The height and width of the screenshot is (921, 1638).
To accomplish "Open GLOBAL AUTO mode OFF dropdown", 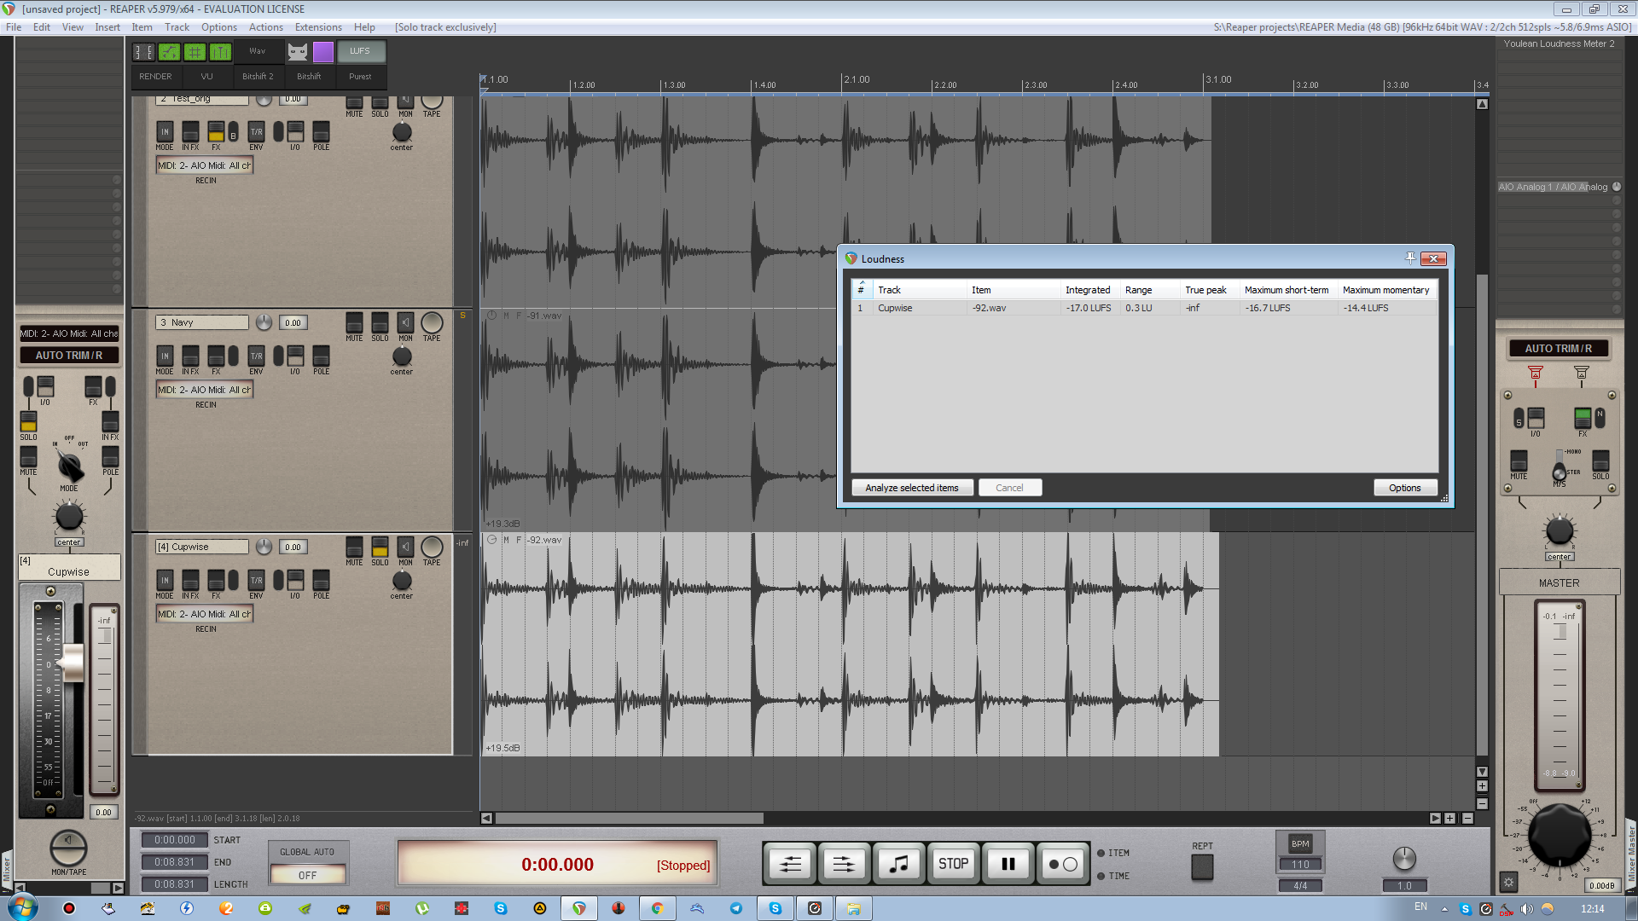I will click(307, 875).
